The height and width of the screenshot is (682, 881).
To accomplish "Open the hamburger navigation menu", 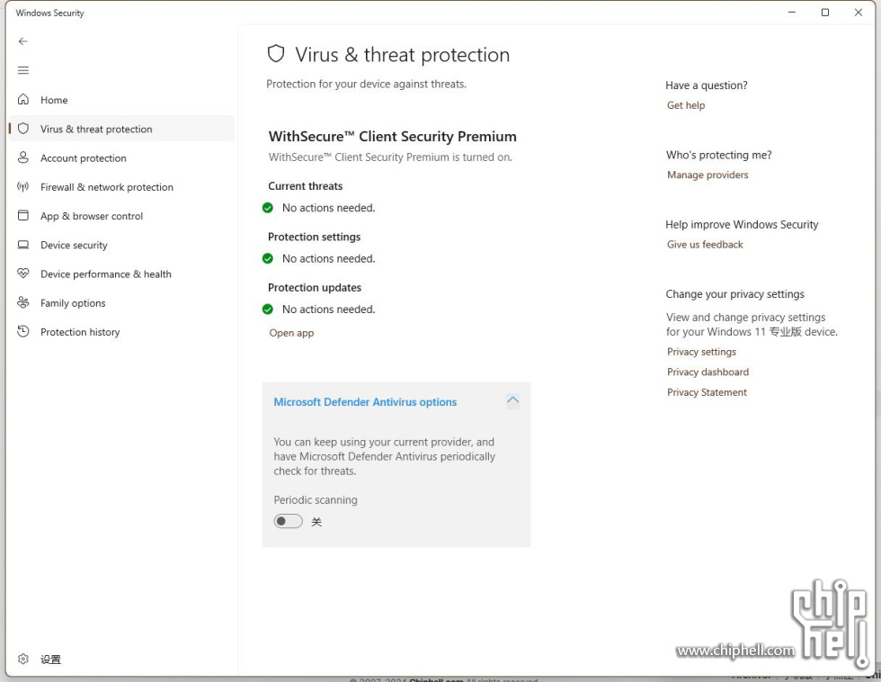I will (23, 70).
